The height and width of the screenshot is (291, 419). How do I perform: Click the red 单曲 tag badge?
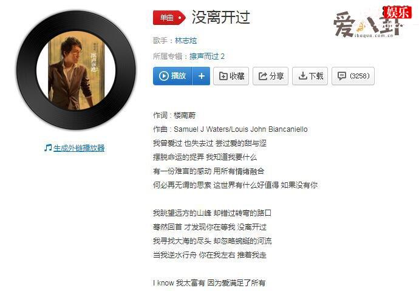tap(169, 18)
